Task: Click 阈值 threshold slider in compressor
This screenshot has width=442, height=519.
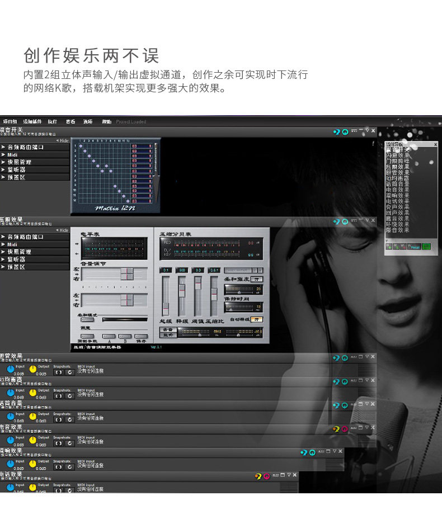Action: tap(198, 296)
